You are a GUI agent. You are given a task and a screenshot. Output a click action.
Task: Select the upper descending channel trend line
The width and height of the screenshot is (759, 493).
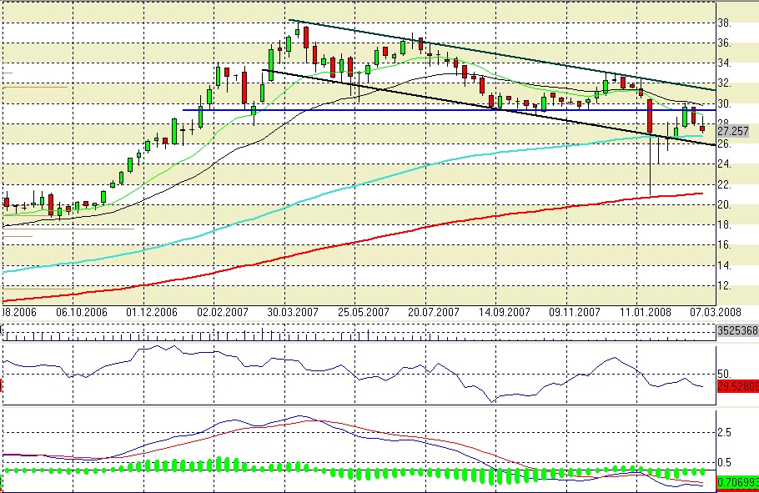[x=502, y=55]
